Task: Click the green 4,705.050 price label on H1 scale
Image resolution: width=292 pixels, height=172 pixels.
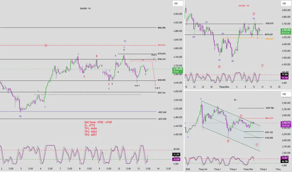Action: point(178,70)
